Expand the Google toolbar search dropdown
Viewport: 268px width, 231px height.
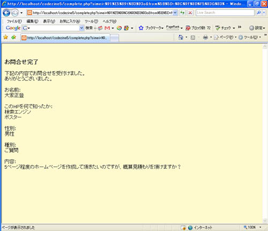coord(81,28)
